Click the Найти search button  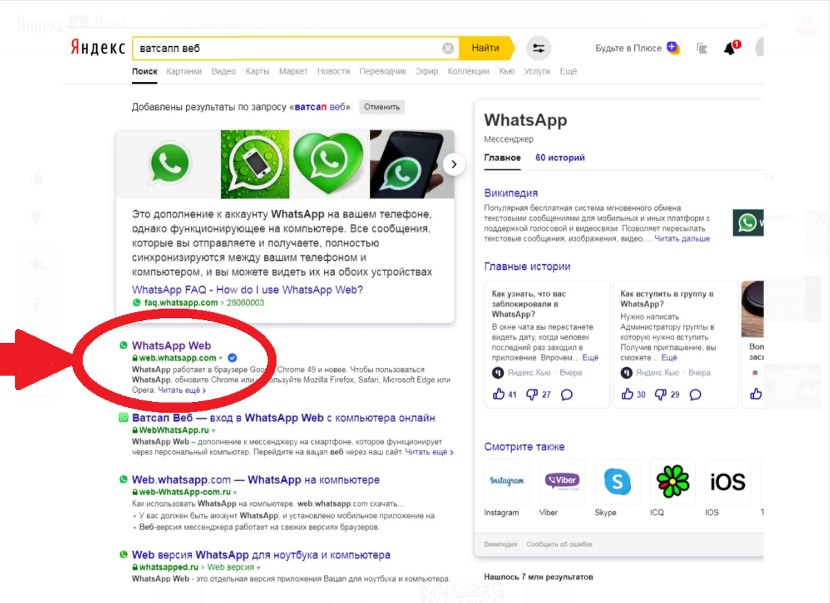(487, 48)
